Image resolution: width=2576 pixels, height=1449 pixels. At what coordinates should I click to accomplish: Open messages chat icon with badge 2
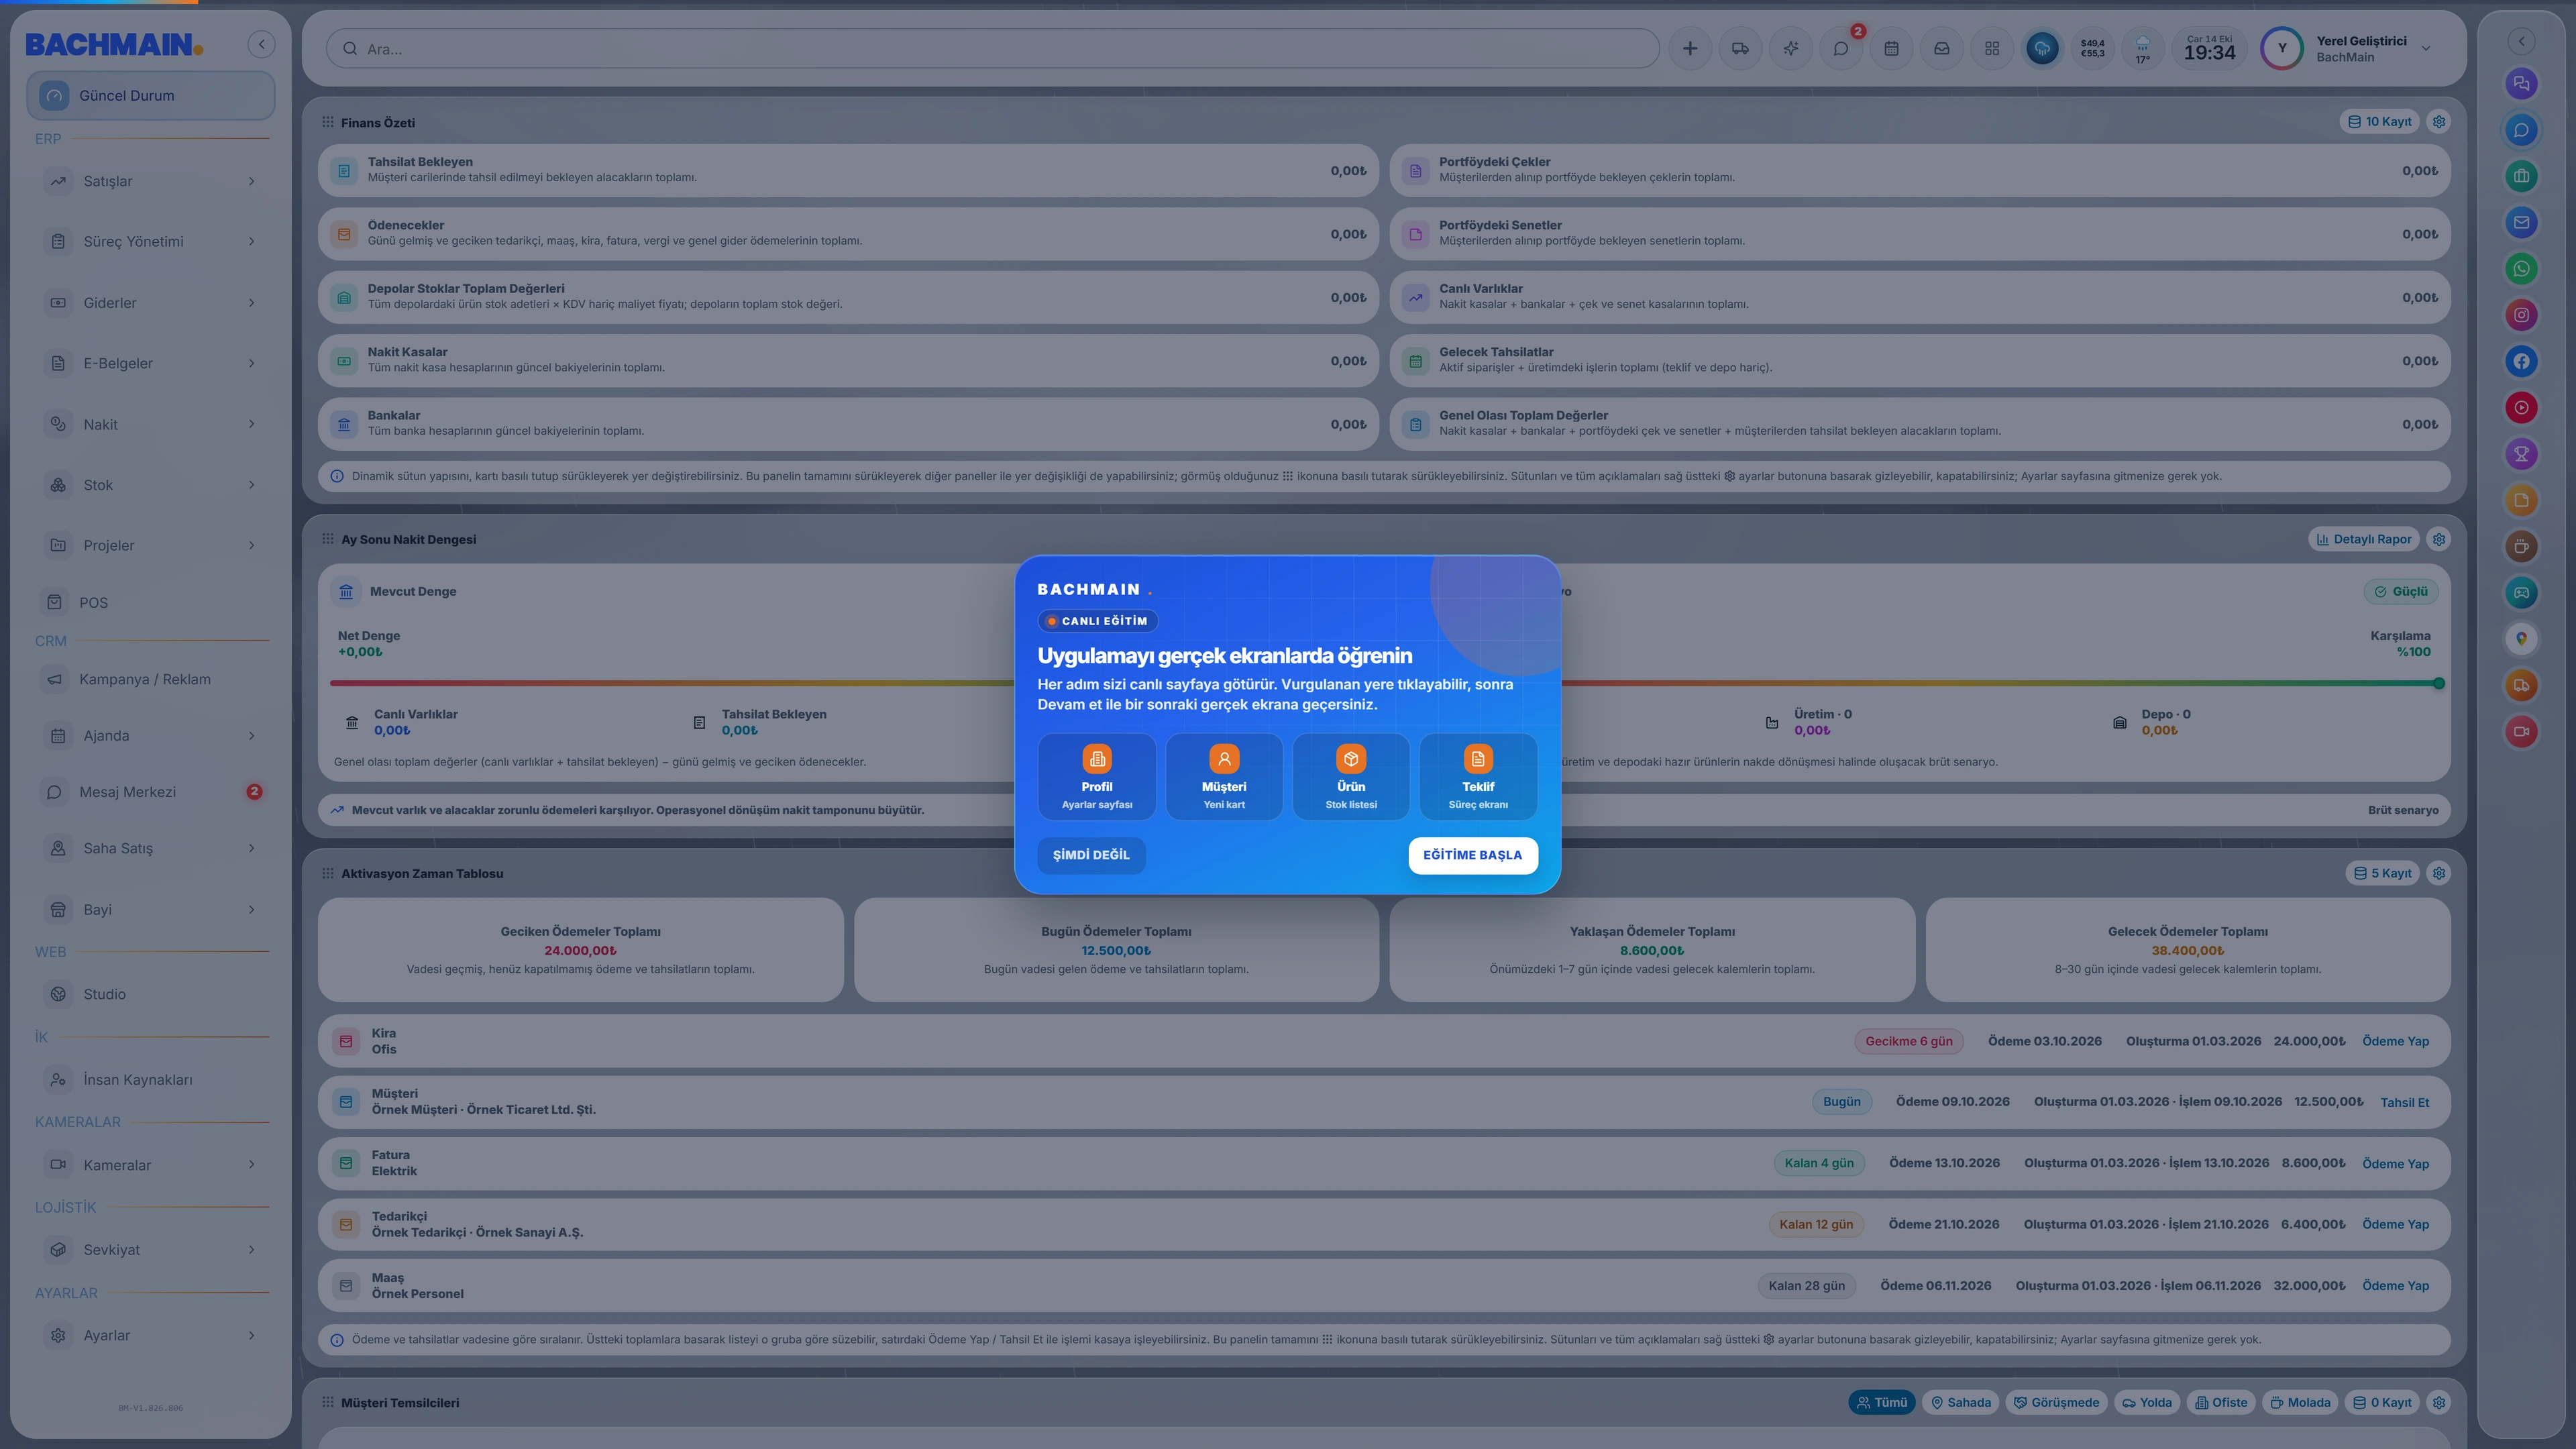(1841, 48)
